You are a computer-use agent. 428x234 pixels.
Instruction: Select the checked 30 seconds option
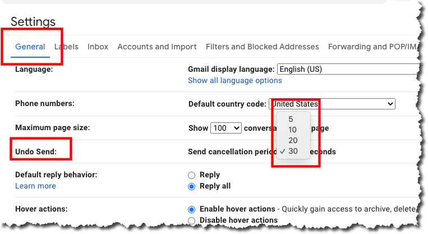[x=292, y=151]
